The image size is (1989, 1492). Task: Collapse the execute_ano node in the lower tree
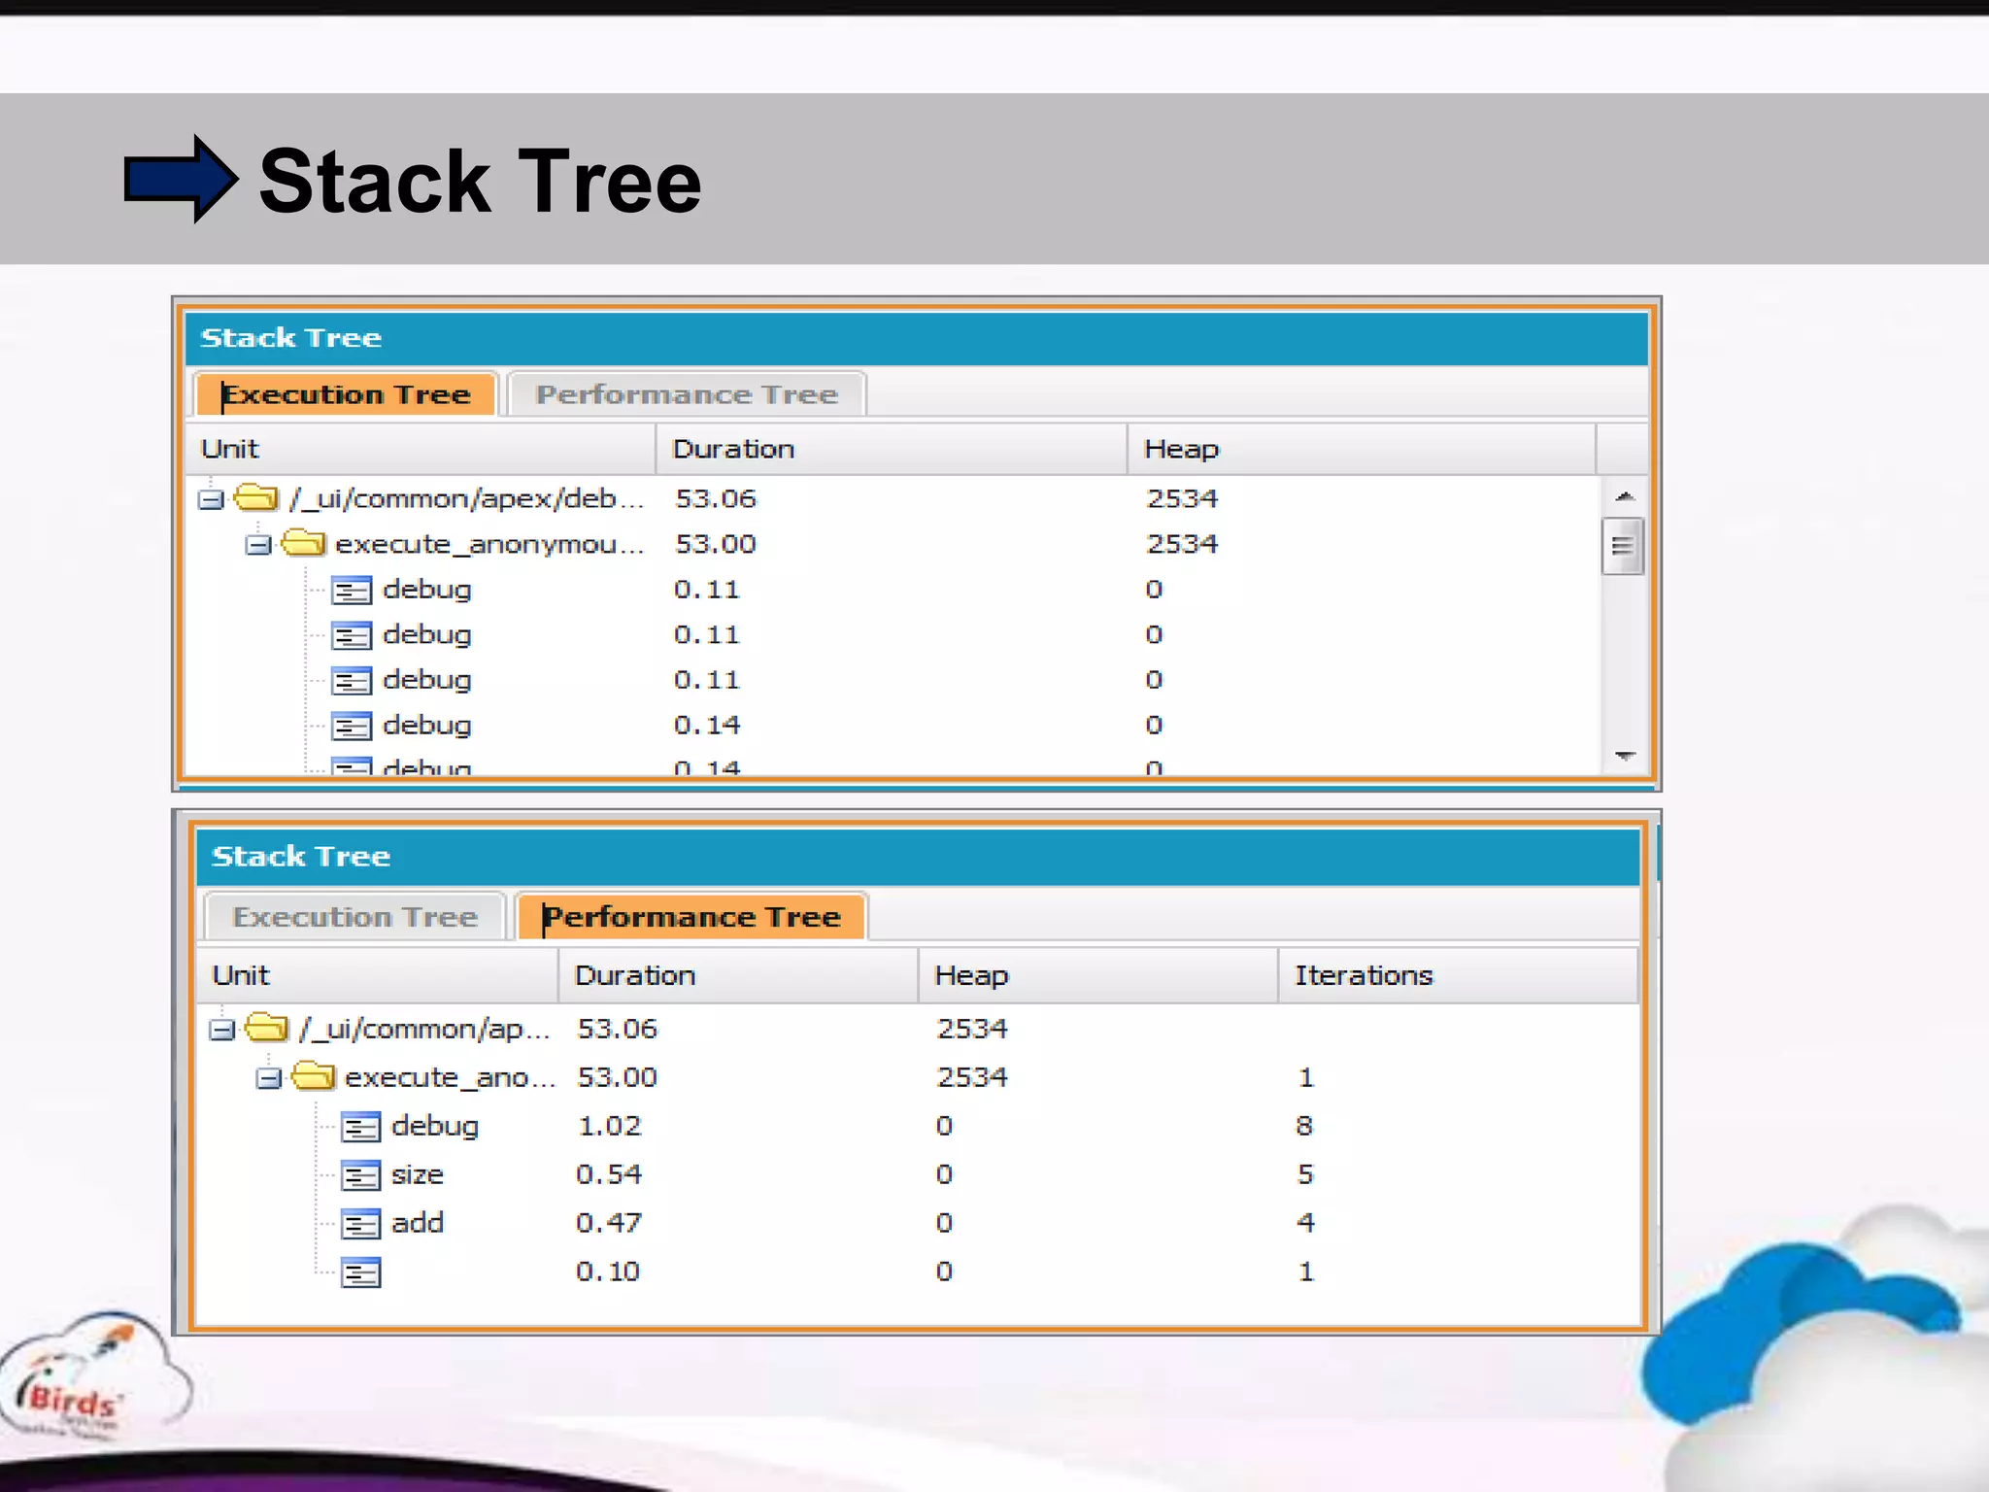pos(268,1078)
